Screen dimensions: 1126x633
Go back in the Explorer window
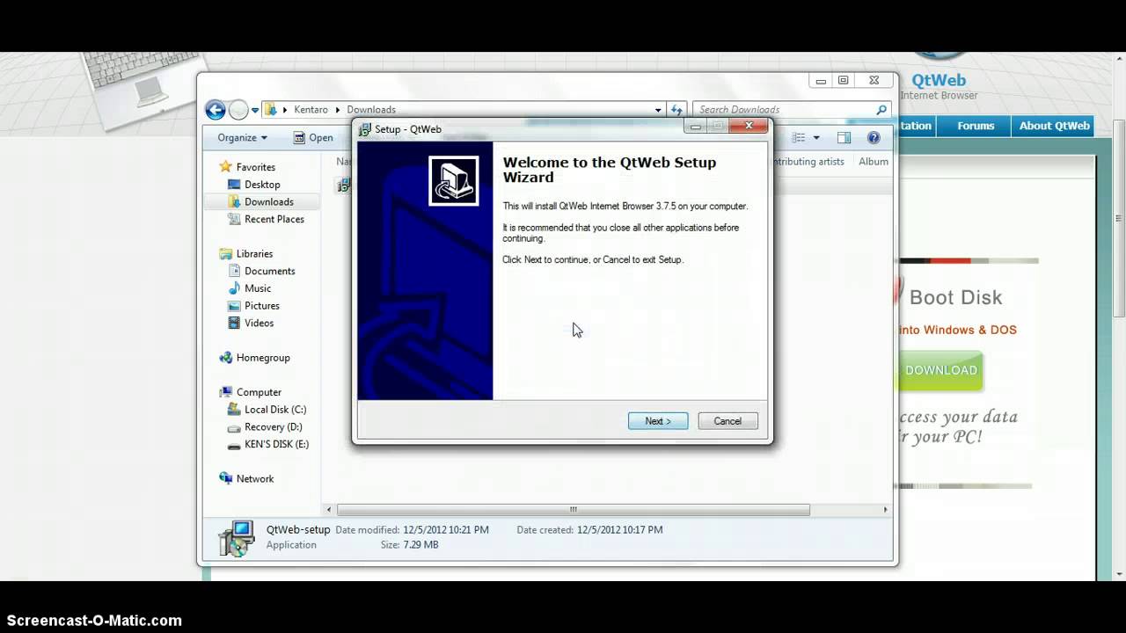point(216,110)
